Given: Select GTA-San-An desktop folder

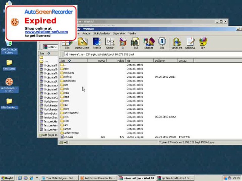Looking at the screenshot, I should (9, 104).
